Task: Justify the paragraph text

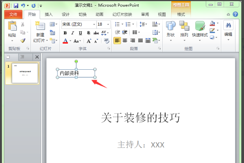Action: pyautogui.click(x=140, y=41)
